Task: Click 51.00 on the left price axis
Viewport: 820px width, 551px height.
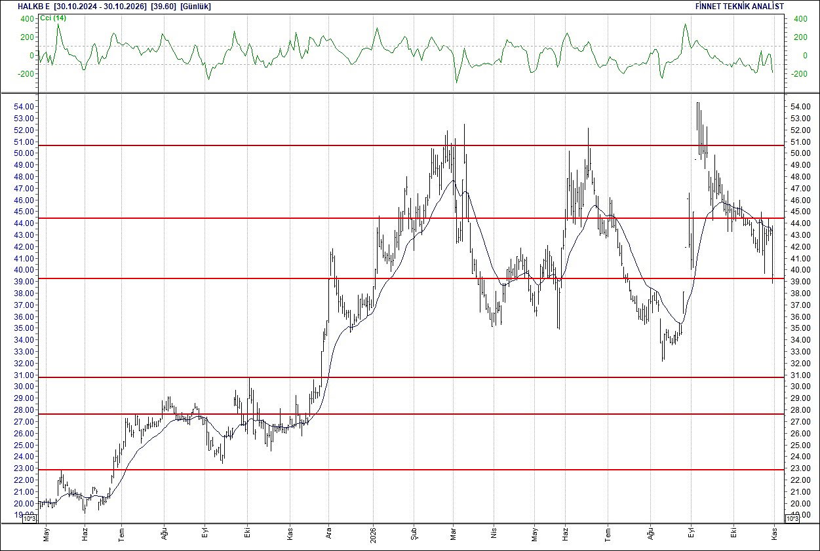Action: coord(24,142)
